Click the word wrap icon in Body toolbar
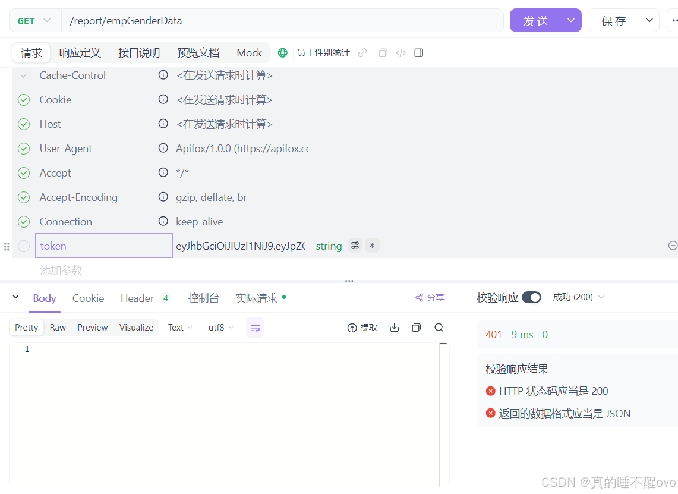 coord(255,327)
